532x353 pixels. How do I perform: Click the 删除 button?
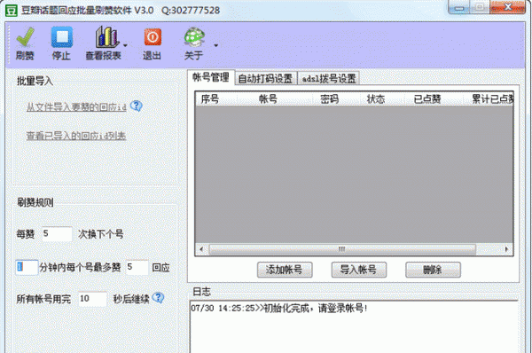click(x=433, y=270)
